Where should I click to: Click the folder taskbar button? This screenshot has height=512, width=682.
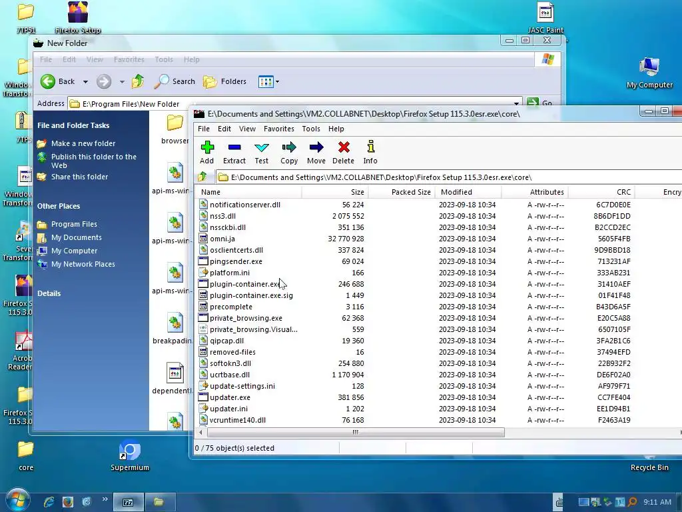[160, 503]
